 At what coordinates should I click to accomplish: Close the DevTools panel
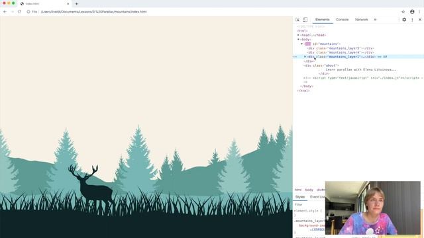pyautogui.click(x=420, y=20)
